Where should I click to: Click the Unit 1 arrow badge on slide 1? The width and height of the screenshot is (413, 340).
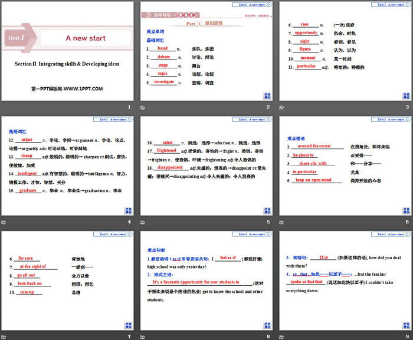(19, 38)
